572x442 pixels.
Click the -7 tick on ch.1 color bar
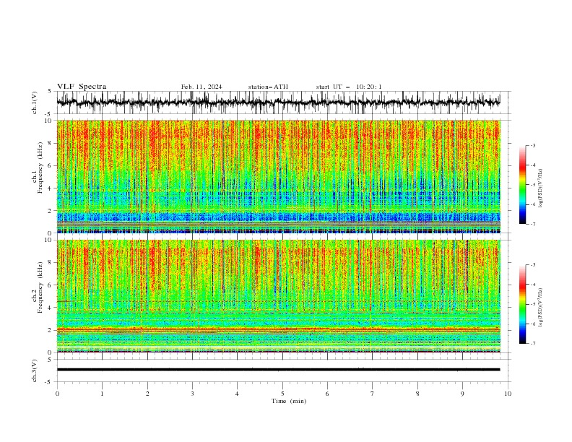click(533, 224)
